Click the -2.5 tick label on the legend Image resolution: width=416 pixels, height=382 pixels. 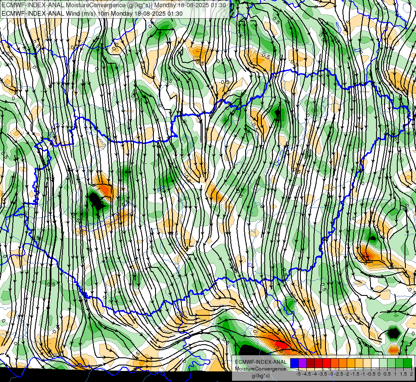pyautogui.click(x=339, y=374)
